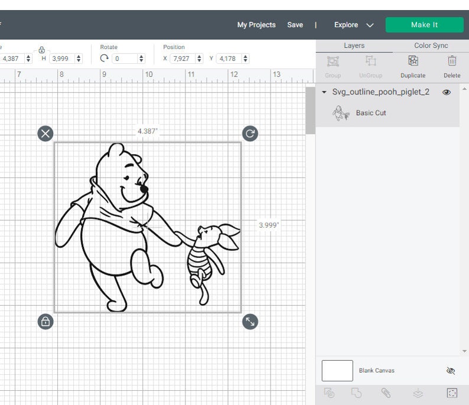The height and width of the screenshot is (405, 469).
Task: Click the Rotate field stepper arrows
Action: (141, 58)
